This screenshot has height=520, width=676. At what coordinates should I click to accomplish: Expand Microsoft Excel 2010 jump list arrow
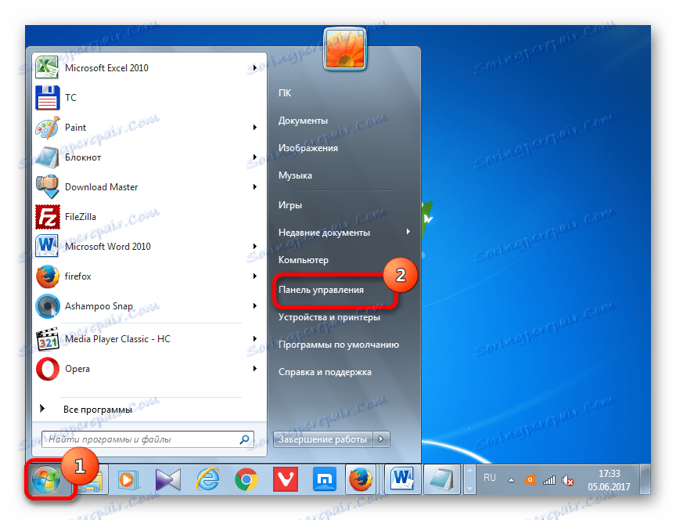255,68
